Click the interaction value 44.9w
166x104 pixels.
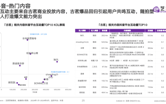click(x=150, y=42)
